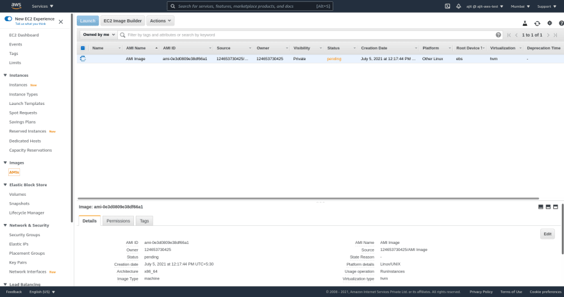Click help icon beside filter field
This screenshot has width=564, height=297.
[498, 35]
